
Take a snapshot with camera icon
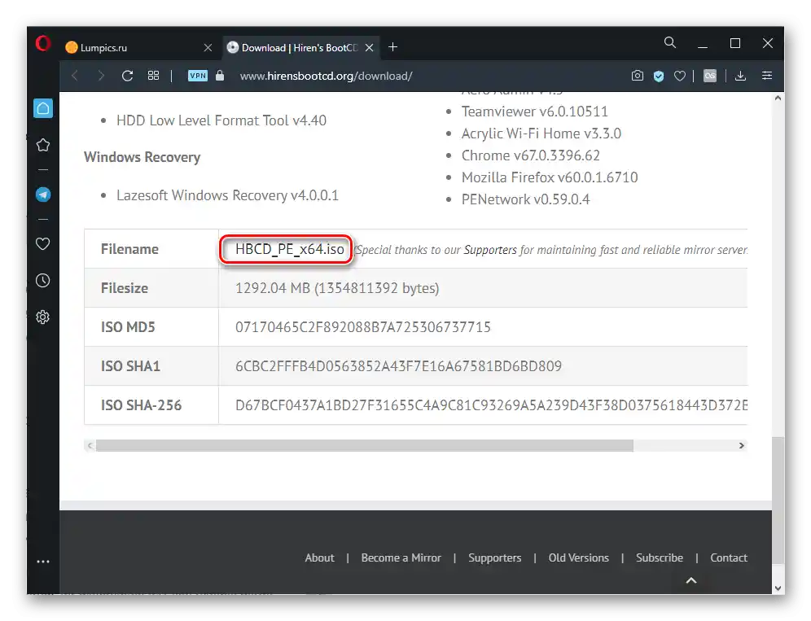tap(638, 76)
